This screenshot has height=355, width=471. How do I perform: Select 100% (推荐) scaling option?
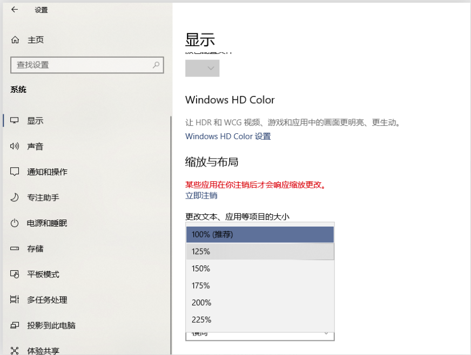[x=260, y=235]
